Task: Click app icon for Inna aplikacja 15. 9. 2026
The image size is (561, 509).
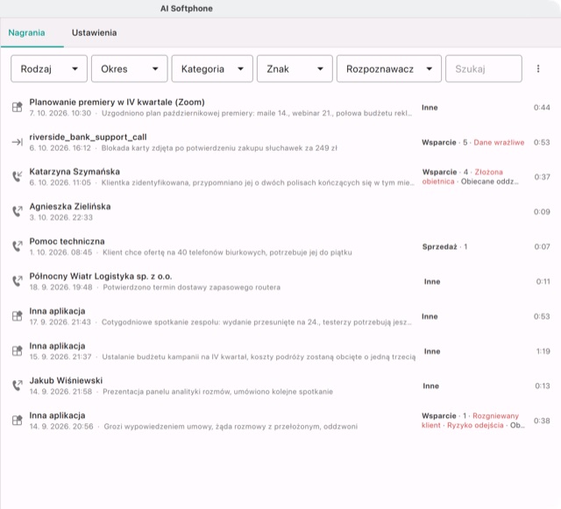Action: [x=18, y=351]
